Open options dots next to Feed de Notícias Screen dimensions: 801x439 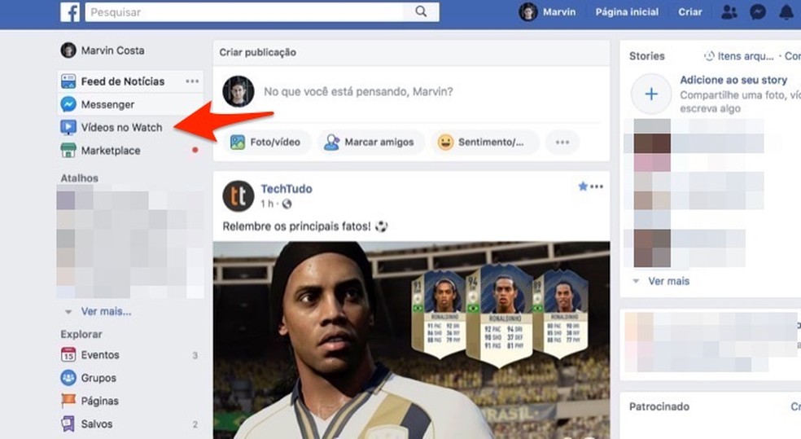pos(192,81)
